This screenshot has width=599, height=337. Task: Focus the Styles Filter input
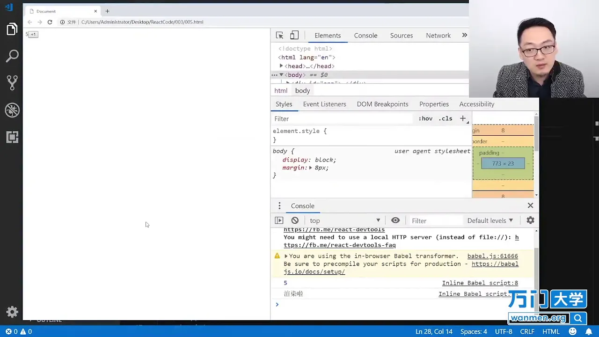point(343,119)
